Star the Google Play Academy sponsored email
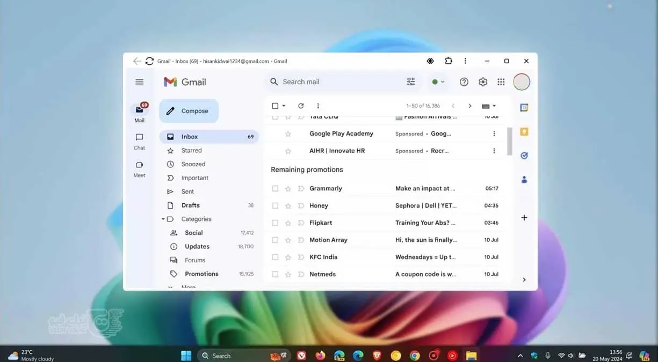Screen dimensions: 658x362 point(288,134)
